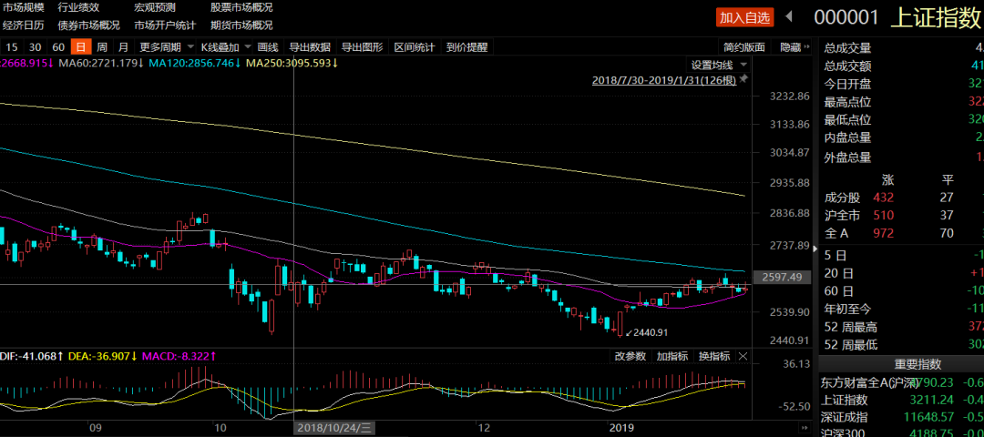This screenshot has height=437, width=984.
Task: Switch to the 周 weekly period
Action: pos(102,47)
